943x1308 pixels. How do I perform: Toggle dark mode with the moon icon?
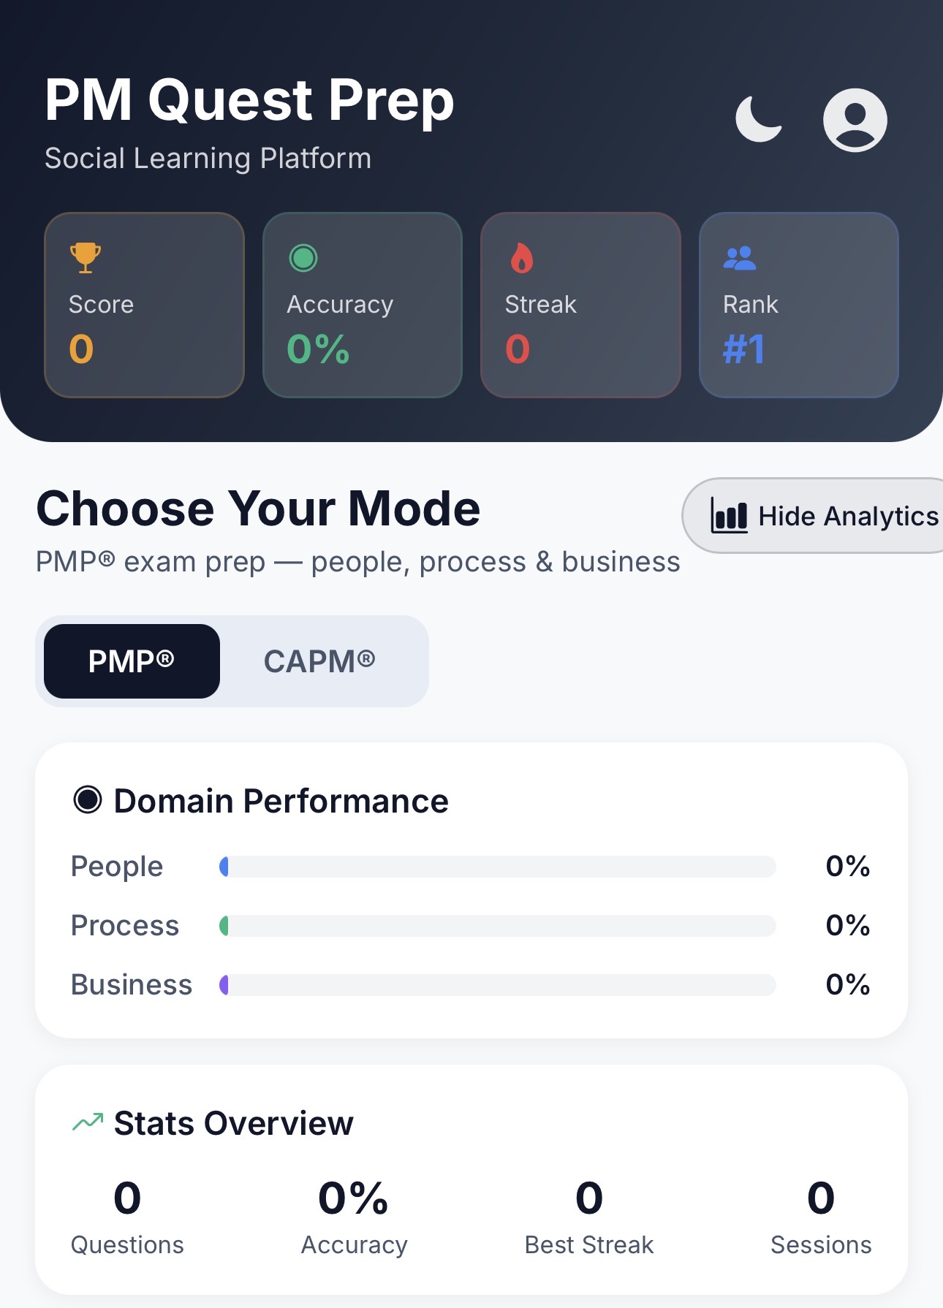(x=758, y=119)
